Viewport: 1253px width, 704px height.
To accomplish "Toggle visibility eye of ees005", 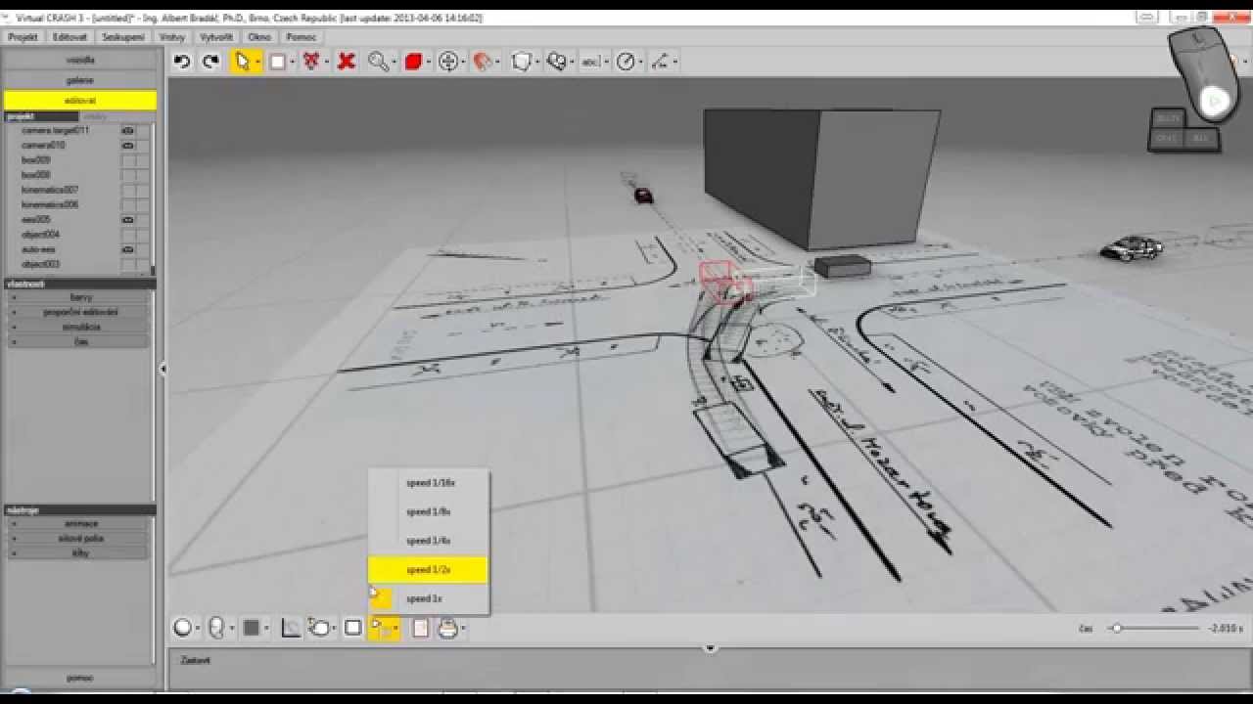I will (x=127, y=220).
